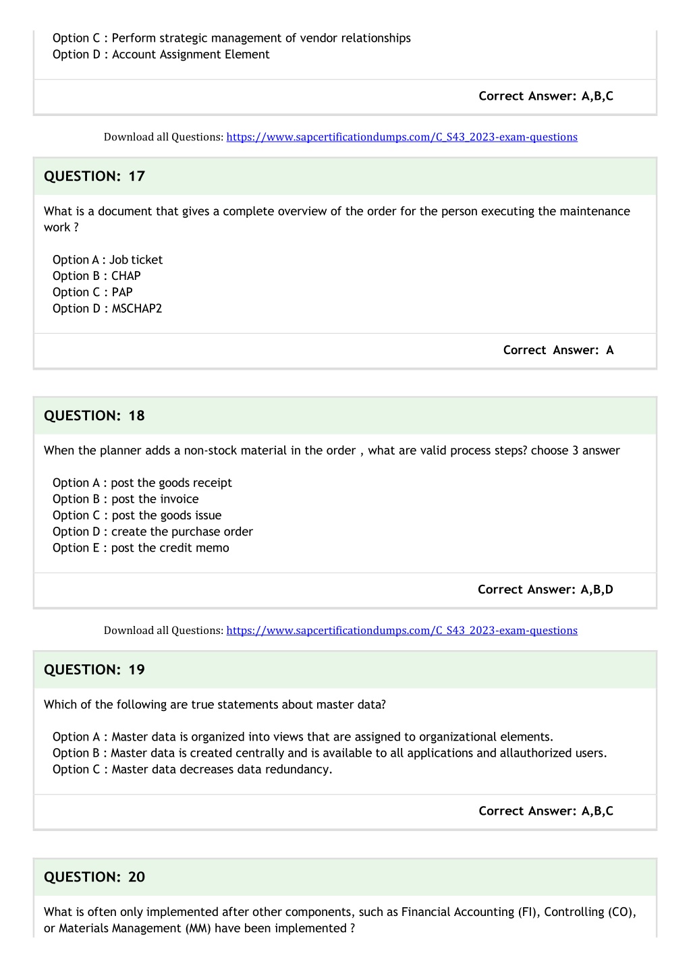Select Option E post the credit memo
The height and width of the screenshot is (976, 691).
click(x=141, y=548)
